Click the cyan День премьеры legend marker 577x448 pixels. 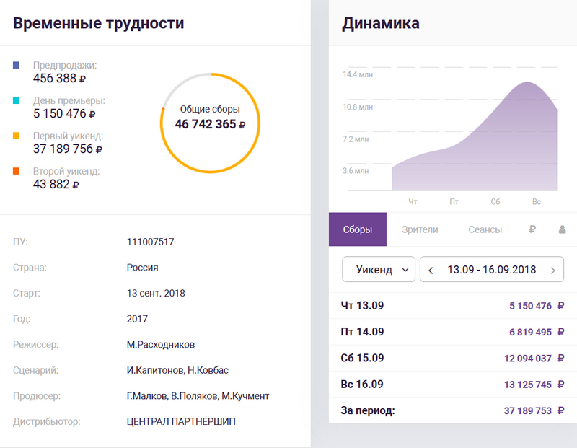pyautogui.click(x=17, y=101)
